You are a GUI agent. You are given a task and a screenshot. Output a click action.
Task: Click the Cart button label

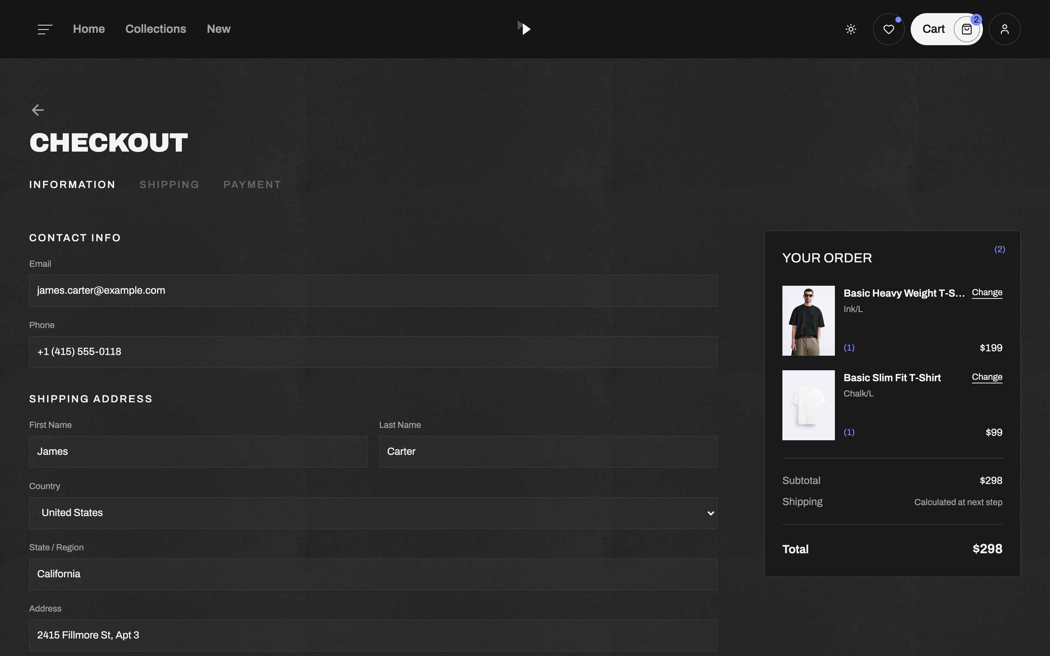coord(933,29)
